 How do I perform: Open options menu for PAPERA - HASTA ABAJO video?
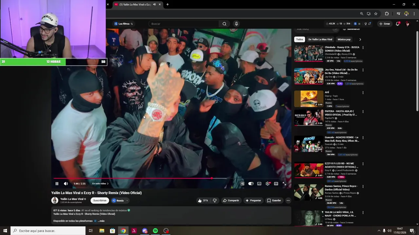click(x=363, y=112)
